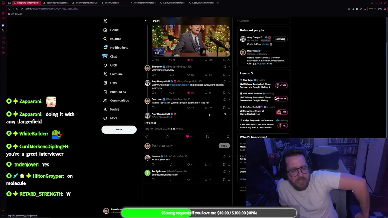Image resolution: width=388 pixels, height=218 pixels.
Task: Unlike Amy's 'great job with your Fishback' reply
Action: tap(189, 93)
